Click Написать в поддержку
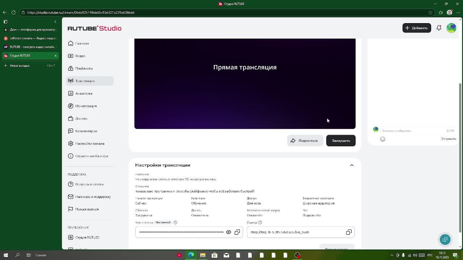This screenshot has width=463, height=260. [90, 197]
